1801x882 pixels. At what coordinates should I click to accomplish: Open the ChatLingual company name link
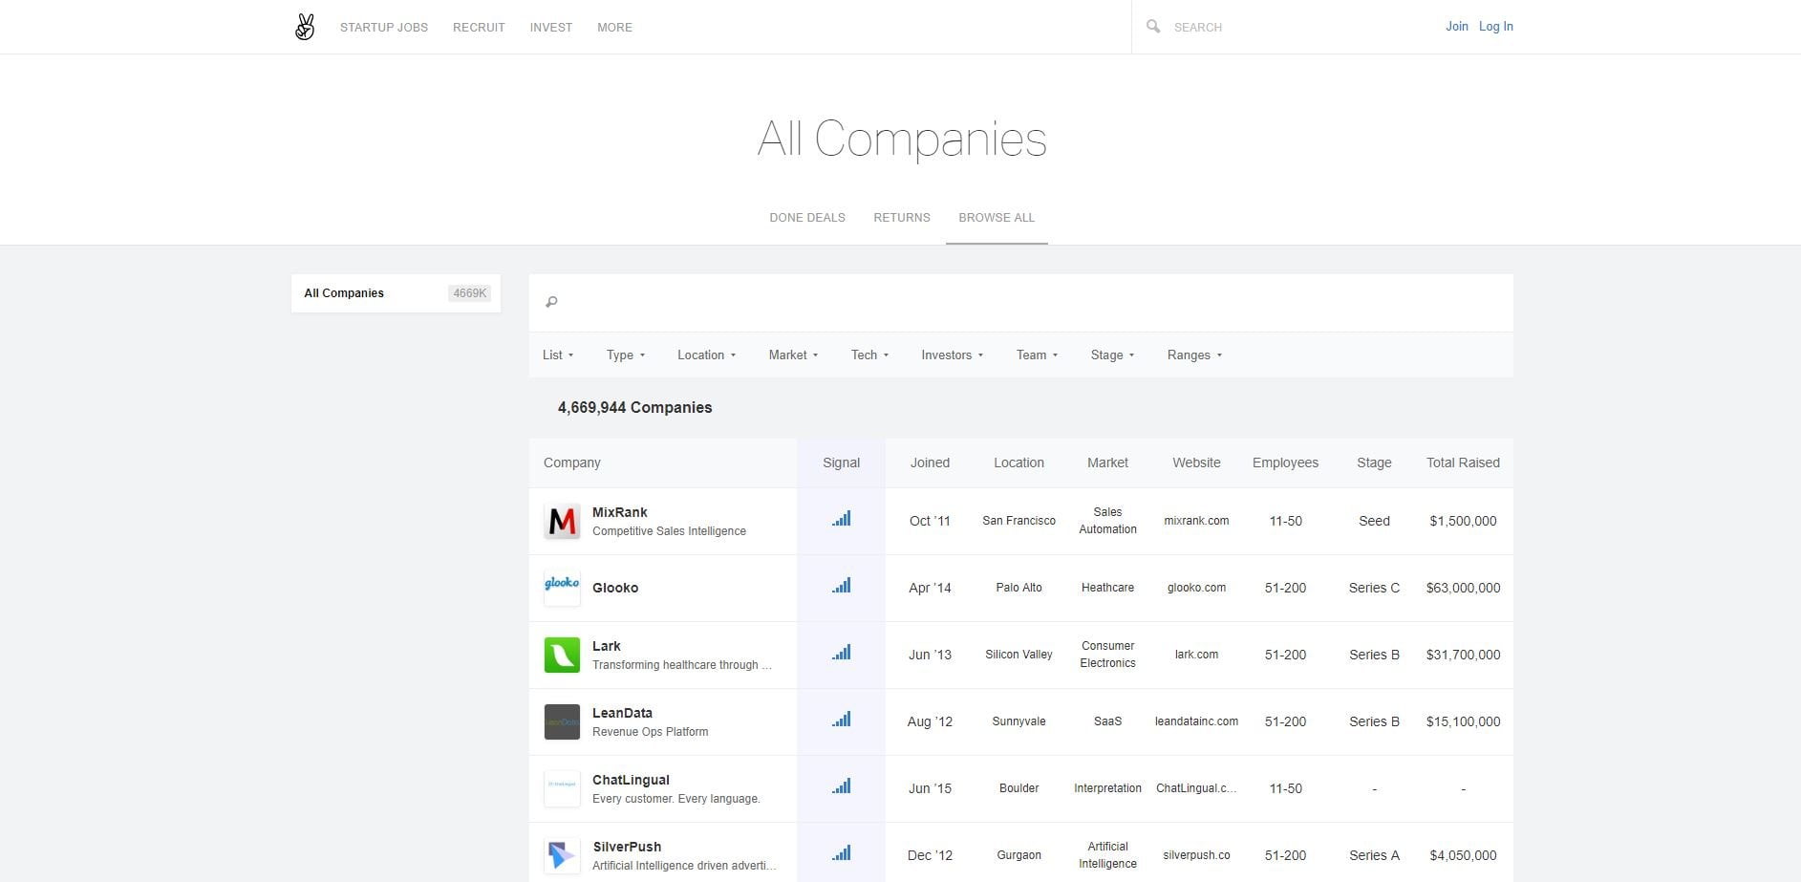(x=632, y=780)
